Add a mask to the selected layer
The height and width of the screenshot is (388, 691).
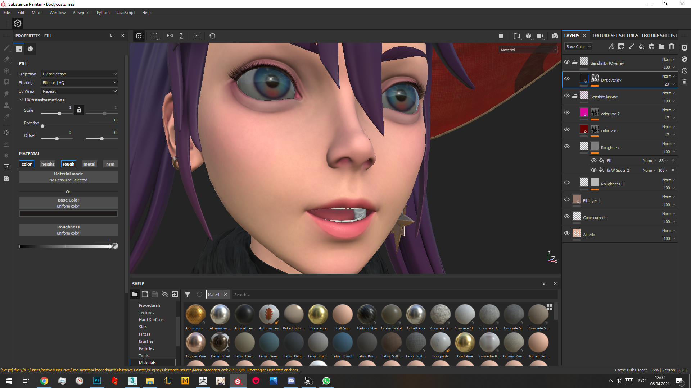621,47
